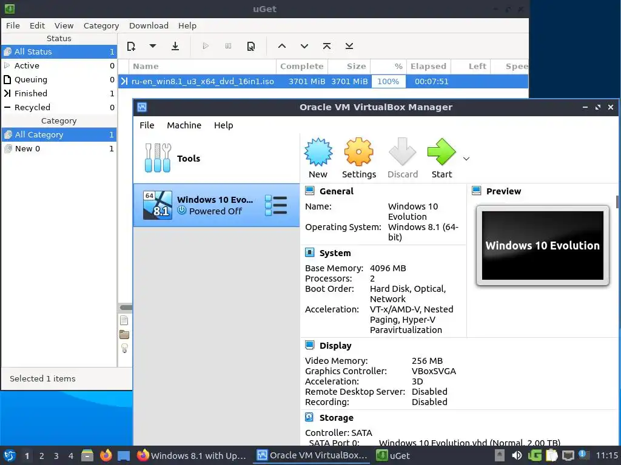Click Left column header in uGet
The height and width of the screenshot is (465, 621).
pos(471,67)
